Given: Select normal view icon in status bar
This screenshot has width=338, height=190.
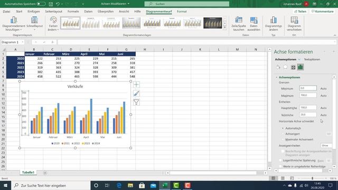Looking at the screenshot, I should [274, 178].
